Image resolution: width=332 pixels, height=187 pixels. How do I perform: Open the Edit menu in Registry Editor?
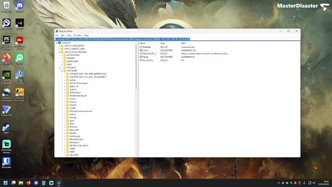(x=63, y=35)
